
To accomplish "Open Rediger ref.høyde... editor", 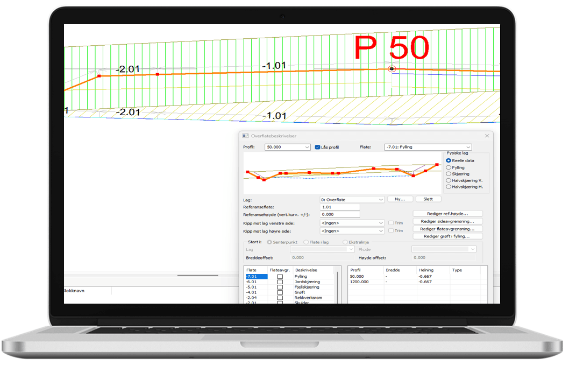I will tap(447, 214).
